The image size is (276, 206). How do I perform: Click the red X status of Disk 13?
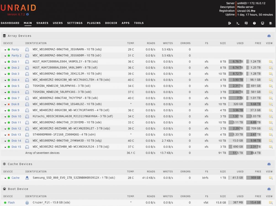(x=9, y=135)
